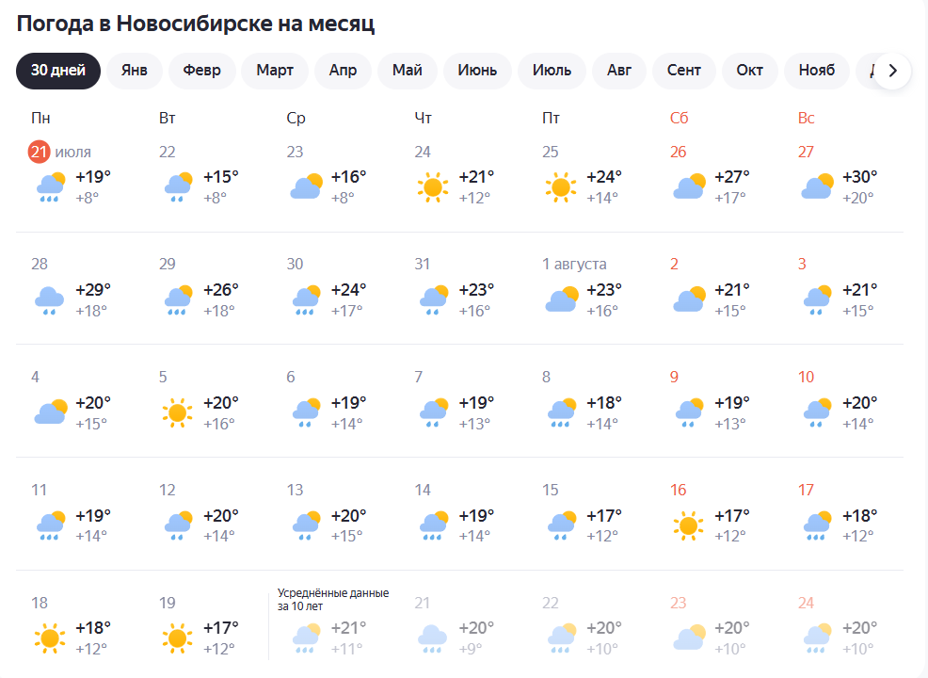Screen dimensions: 928x678
Task: Show more months with right arrow
Action: (x=892, y=71)
